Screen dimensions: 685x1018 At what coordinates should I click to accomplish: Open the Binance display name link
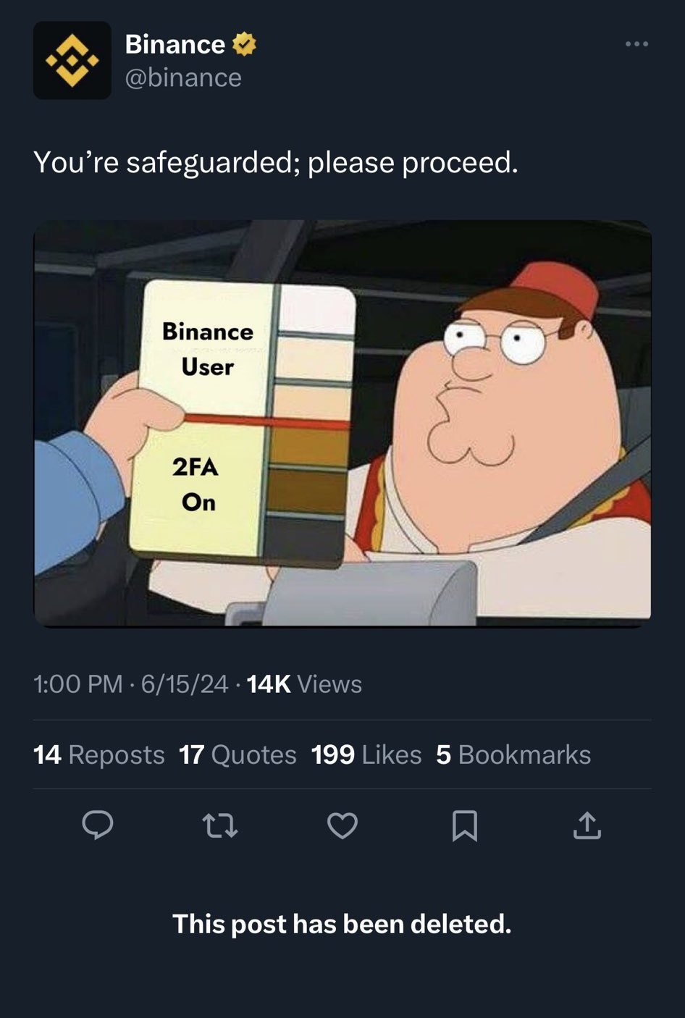[x=175, y=45]
